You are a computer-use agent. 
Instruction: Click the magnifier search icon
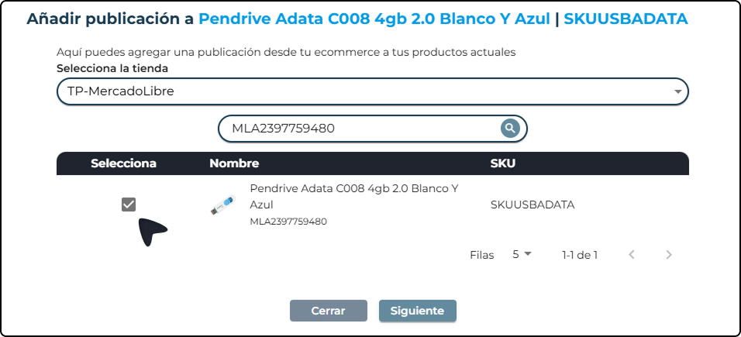point(509,129)
